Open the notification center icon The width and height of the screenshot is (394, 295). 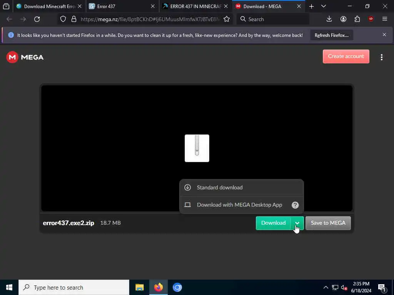(382, 288)
